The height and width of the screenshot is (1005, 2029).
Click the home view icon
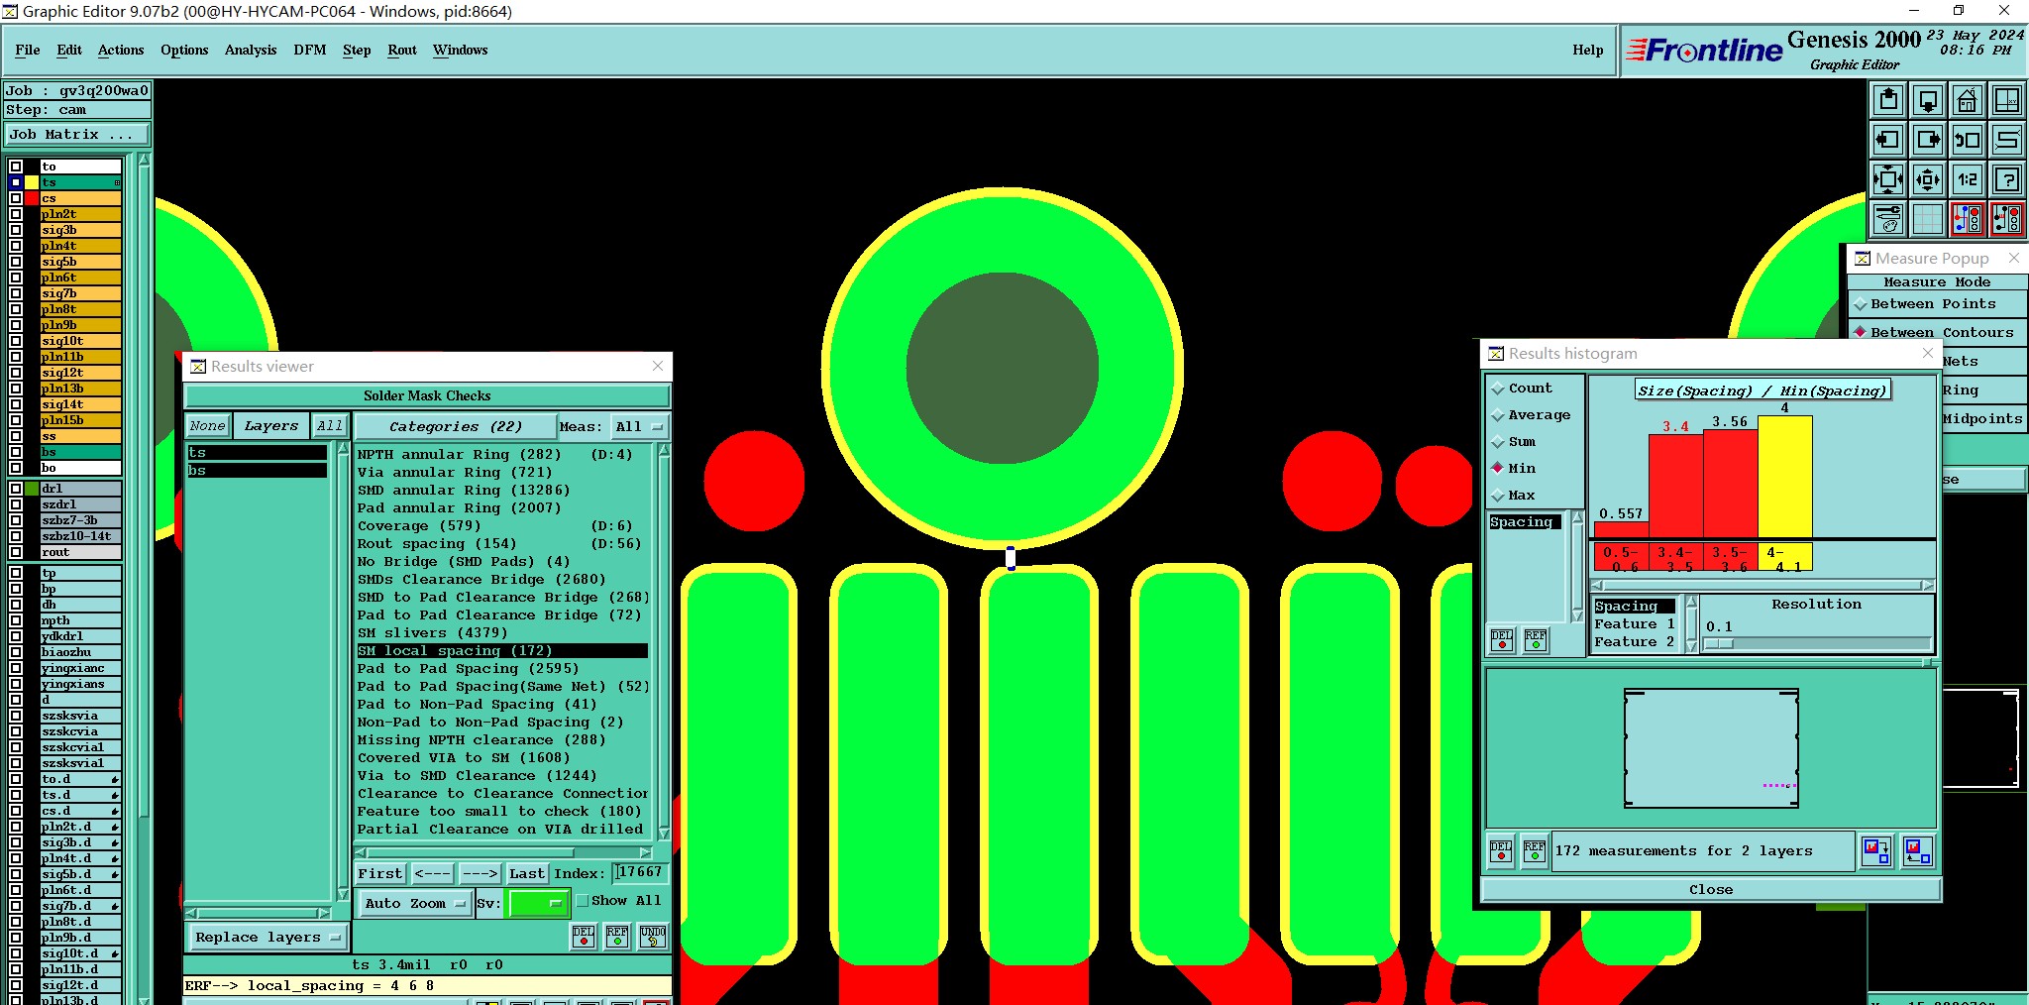click(1968, 100)
